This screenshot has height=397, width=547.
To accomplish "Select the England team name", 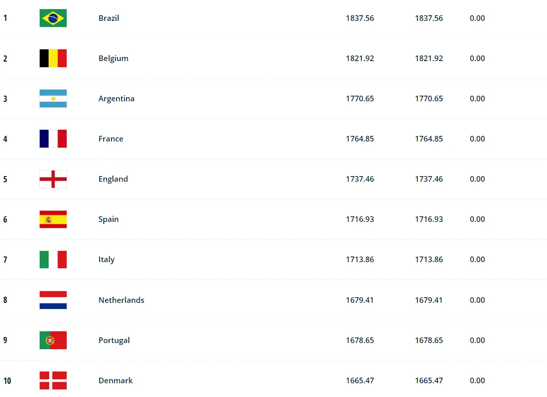I will tap(113, 179).
